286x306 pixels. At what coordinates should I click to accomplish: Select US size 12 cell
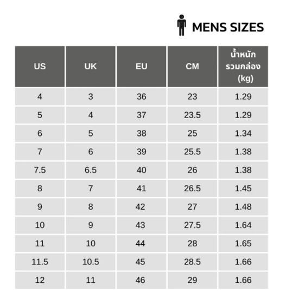pos(40,280)
